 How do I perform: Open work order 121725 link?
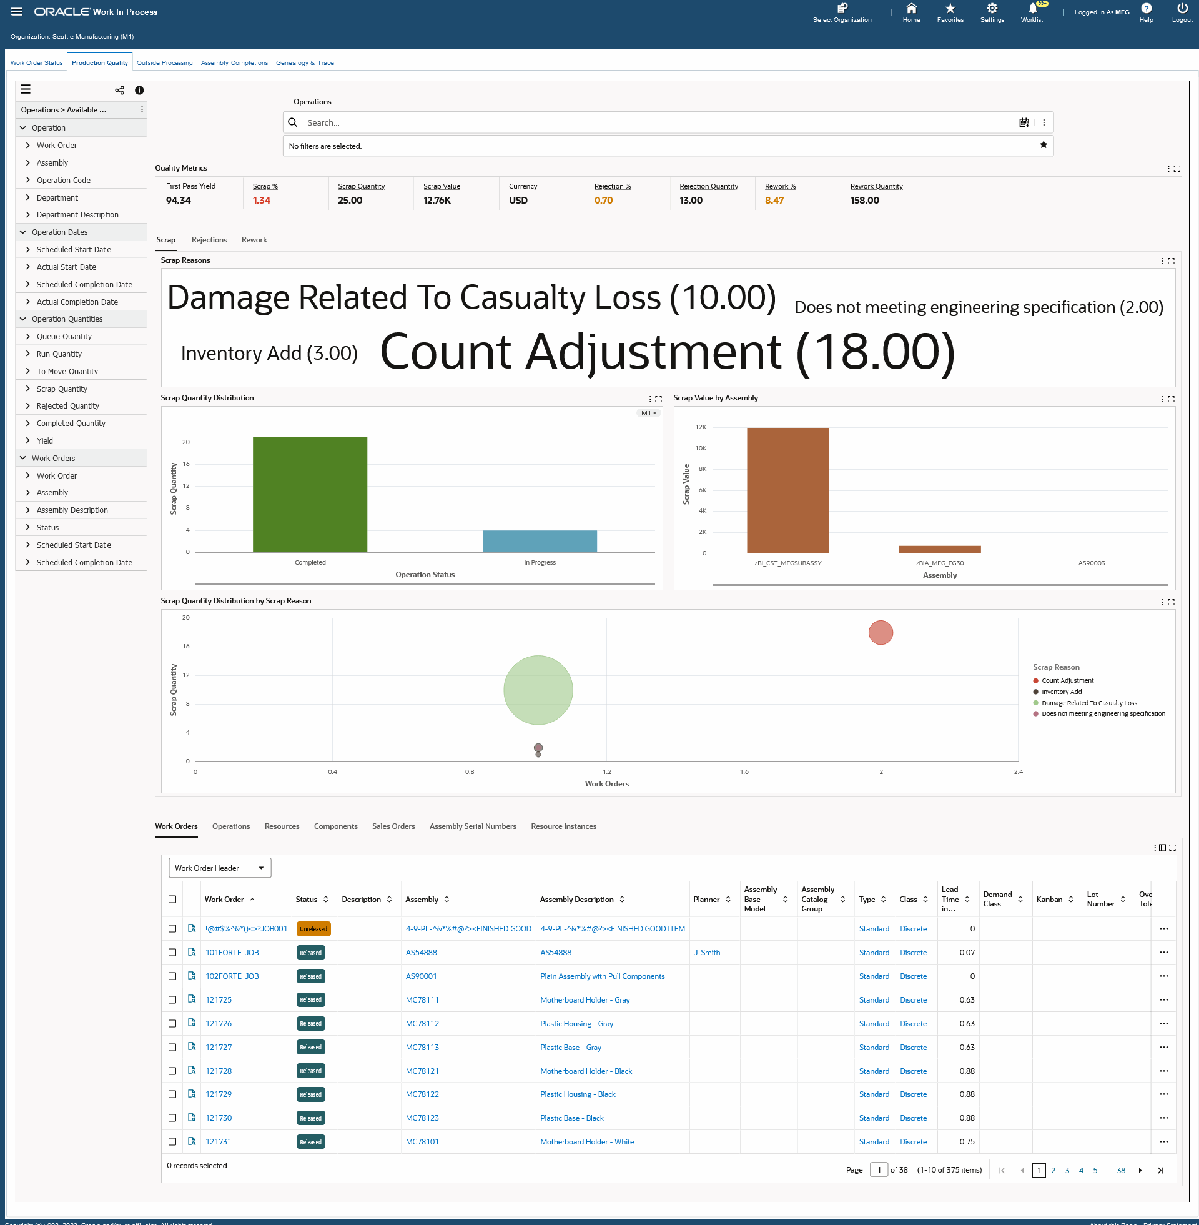coord(219,999)
